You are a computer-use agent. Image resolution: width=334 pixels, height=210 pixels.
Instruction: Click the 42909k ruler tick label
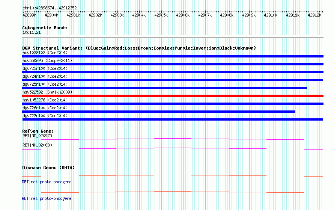248,15
